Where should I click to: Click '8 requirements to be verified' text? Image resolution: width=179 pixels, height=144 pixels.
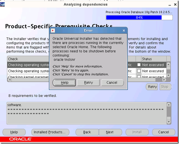click(x=33, y=96)
